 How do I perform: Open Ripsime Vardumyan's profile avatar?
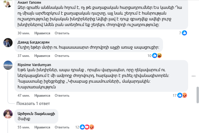point(7,65)
